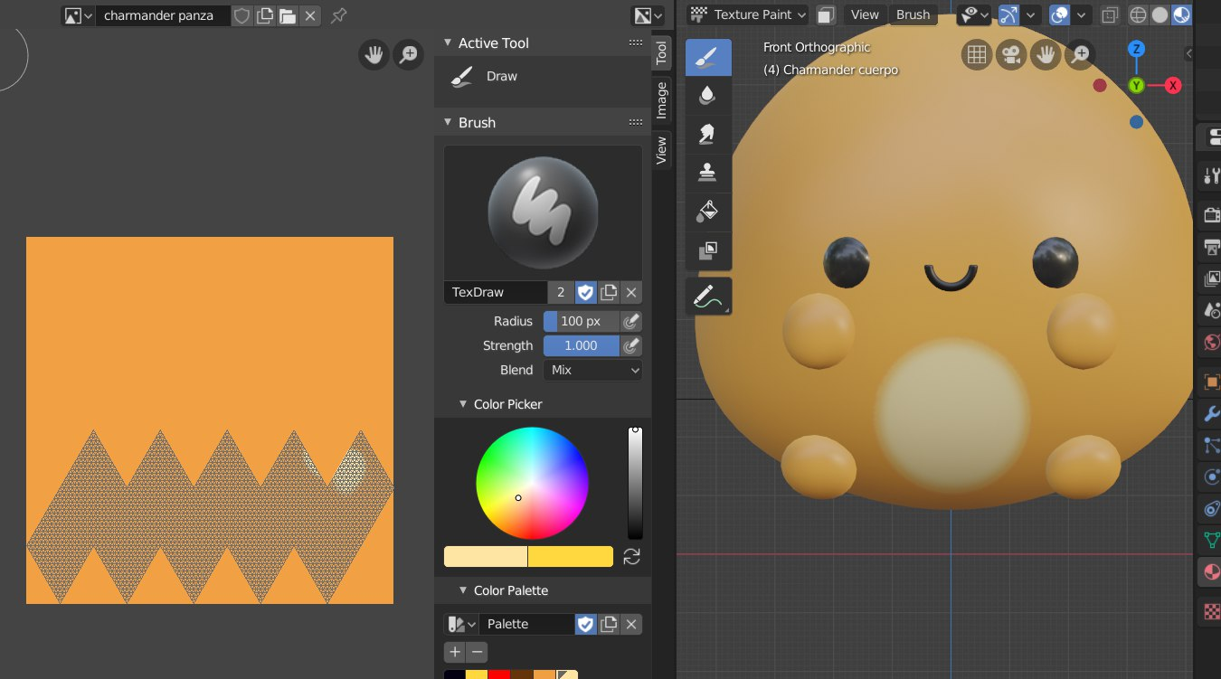Switch to the Image sidebar tab

(x=662, y=100)
